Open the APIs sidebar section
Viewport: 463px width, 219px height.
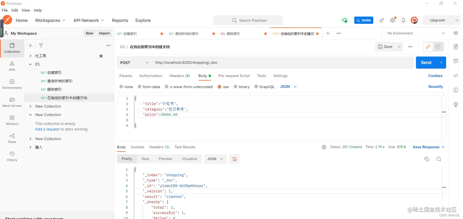[12, 66]
